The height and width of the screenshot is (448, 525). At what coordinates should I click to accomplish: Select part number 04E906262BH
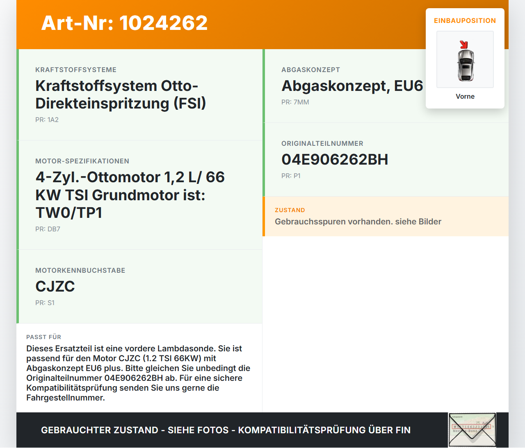click(335, 160)
